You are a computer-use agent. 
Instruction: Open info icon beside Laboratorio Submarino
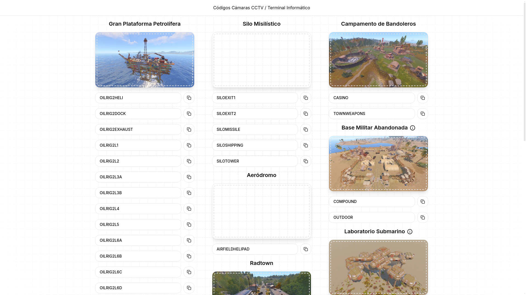(x=410, y=232)
